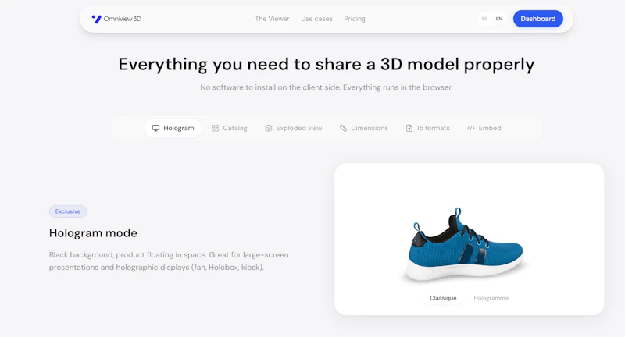
Task: Open the Dashboard button
Action: pos(538,19)
